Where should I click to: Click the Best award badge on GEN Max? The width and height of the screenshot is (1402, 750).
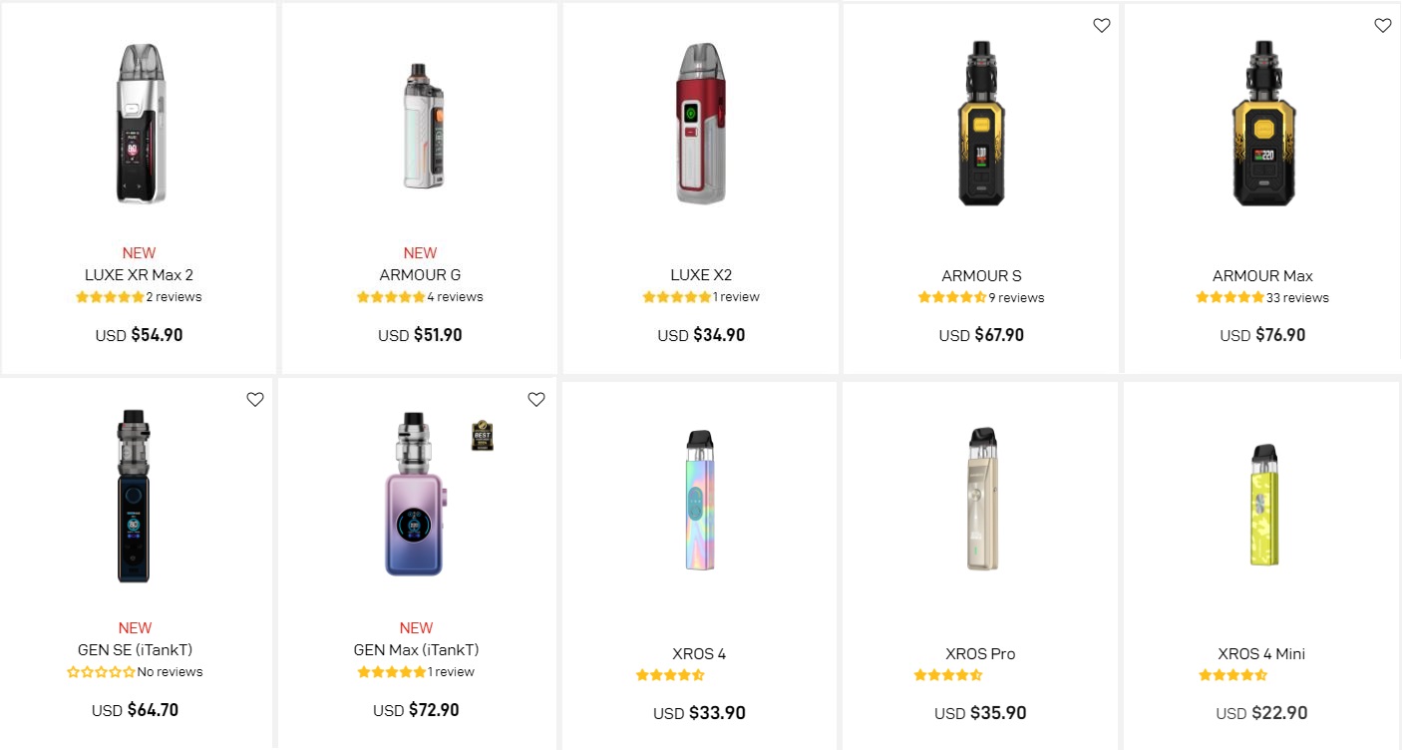pyautogui.click(x=483, y=435)
